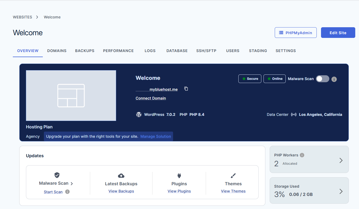
Task: Click the View Plugins link
Action: coord(179,191)
